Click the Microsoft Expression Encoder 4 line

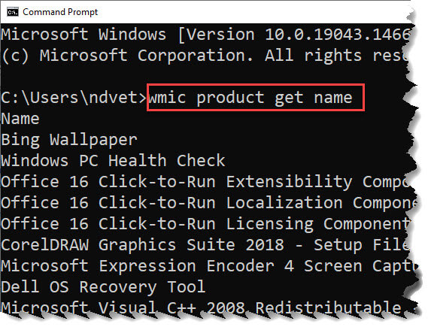tap(209, 266)
